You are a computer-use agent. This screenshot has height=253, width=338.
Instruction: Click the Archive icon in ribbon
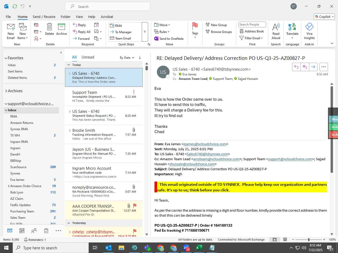click(62, 29)
